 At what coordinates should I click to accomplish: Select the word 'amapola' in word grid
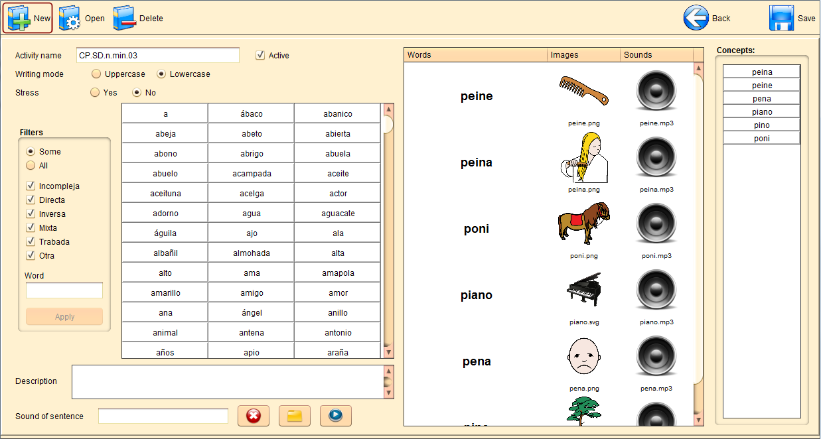tap(338, 273)
